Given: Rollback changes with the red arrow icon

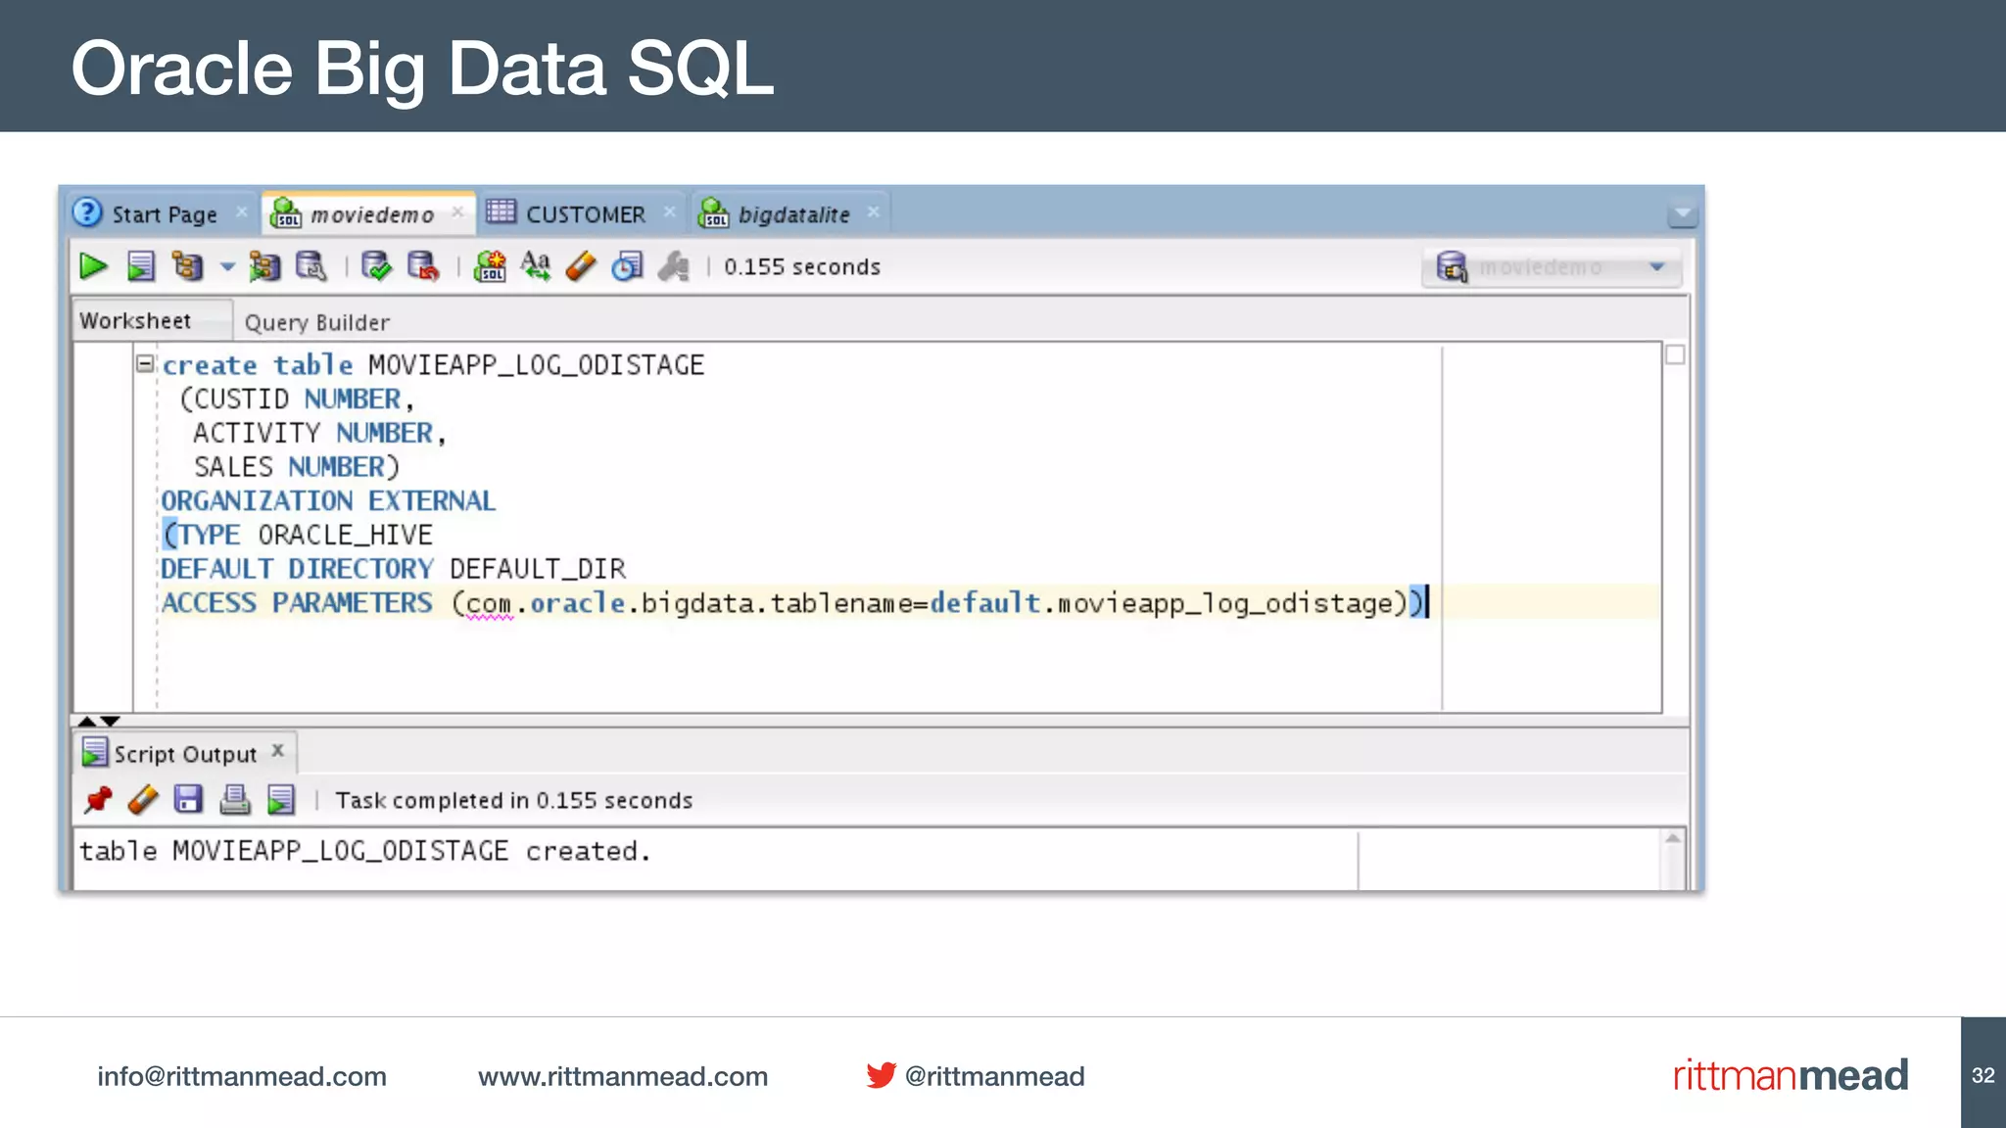Looking at the screenshot, I should click(x=423, y=266).
